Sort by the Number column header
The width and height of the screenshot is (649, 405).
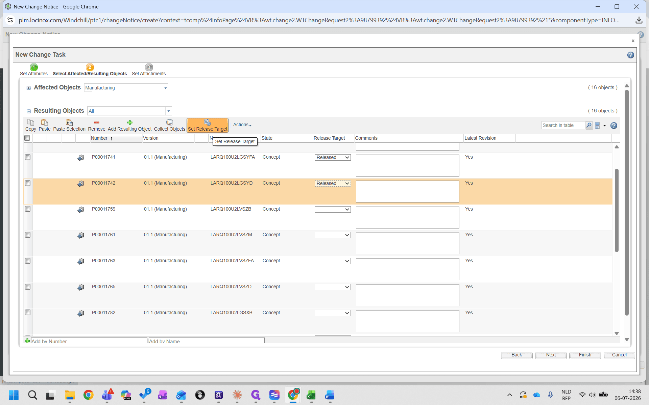tap(99, 138)
